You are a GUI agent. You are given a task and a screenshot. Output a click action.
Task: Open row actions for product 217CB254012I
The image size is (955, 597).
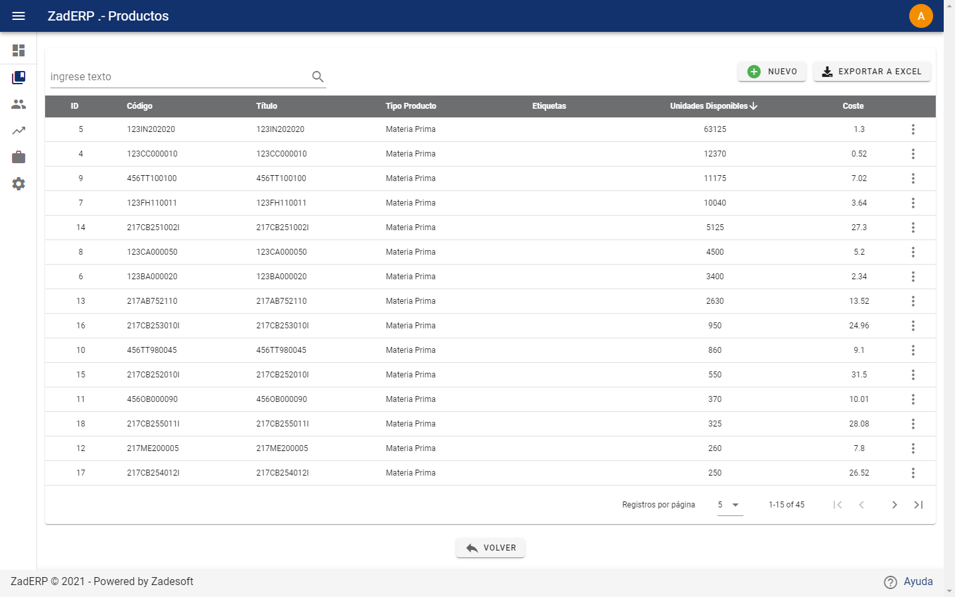(x=913, y=473)
